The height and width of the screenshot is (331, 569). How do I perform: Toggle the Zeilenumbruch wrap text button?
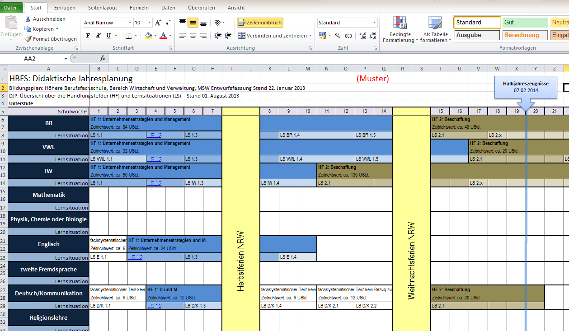[x=260, y=23]
